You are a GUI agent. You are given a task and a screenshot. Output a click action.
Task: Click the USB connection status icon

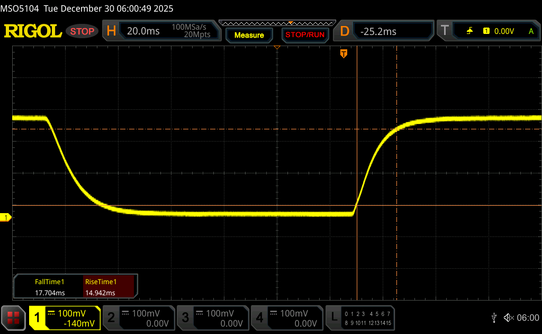494,318
